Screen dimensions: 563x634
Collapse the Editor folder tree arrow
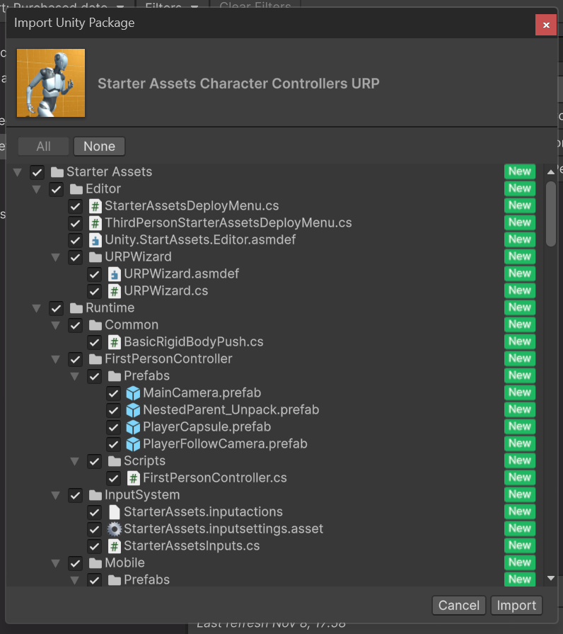pyautogui.click(x=36, y=189)
